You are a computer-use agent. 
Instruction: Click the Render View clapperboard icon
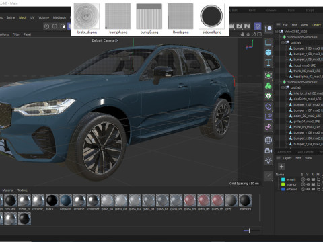point(231,26)
